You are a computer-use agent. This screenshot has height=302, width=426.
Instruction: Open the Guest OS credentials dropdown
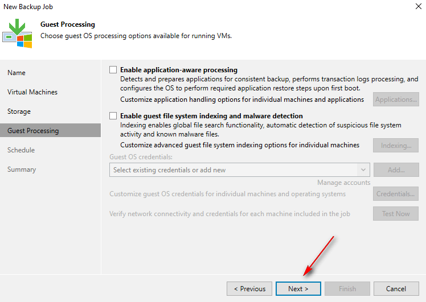click(x=234, y=169)
